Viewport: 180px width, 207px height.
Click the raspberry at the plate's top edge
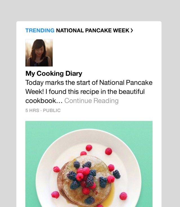tap(89, 148)
